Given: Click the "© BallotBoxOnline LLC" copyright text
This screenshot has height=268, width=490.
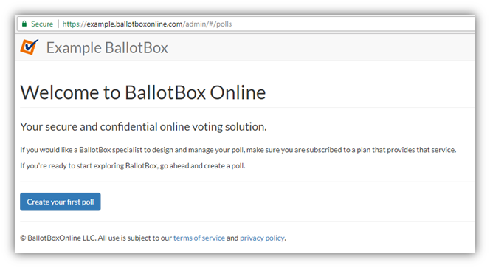Looking at the screenshot, I should (58, 238).
